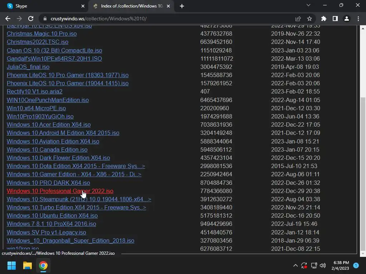Open the Chrome profile menu
The image size is (366, 274).
tap(346, 19)
